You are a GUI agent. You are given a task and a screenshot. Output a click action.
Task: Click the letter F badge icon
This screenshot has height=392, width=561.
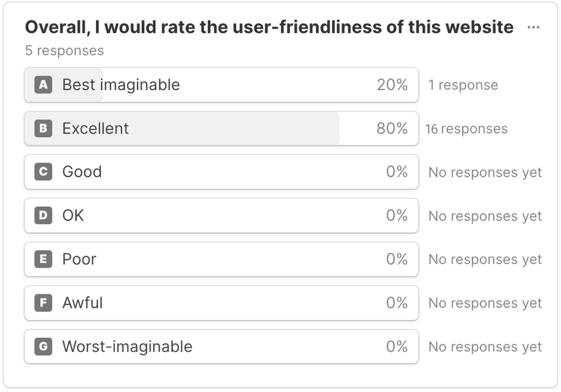pyautogui.click(x=43, y=303)
